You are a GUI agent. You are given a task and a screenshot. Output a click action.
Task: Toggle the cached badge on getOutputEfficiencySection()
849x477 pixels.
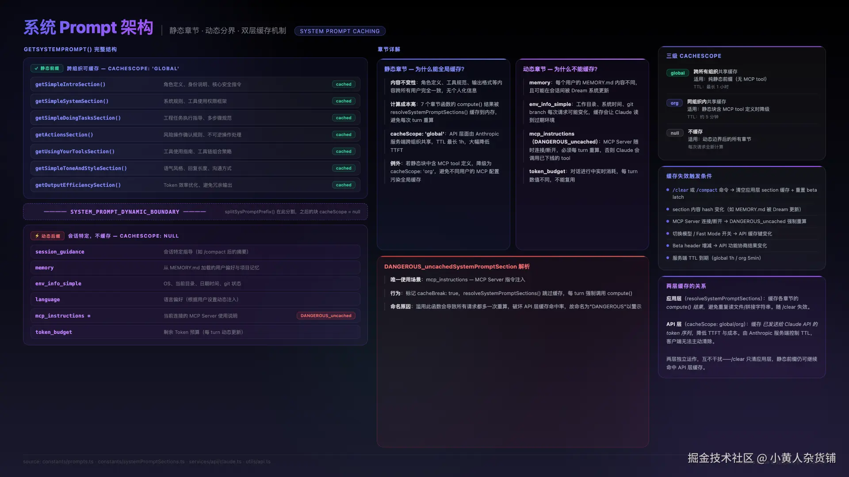[x=344, y=185]
